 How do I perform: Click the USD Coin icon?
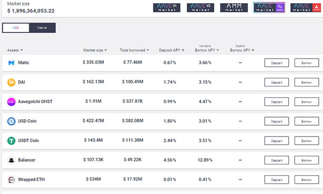(11, 121)
